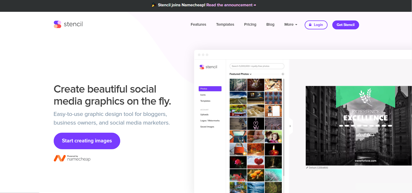Click the pencil icon beside Default size
Screen dimensions: 412x193
coord(307,168)
